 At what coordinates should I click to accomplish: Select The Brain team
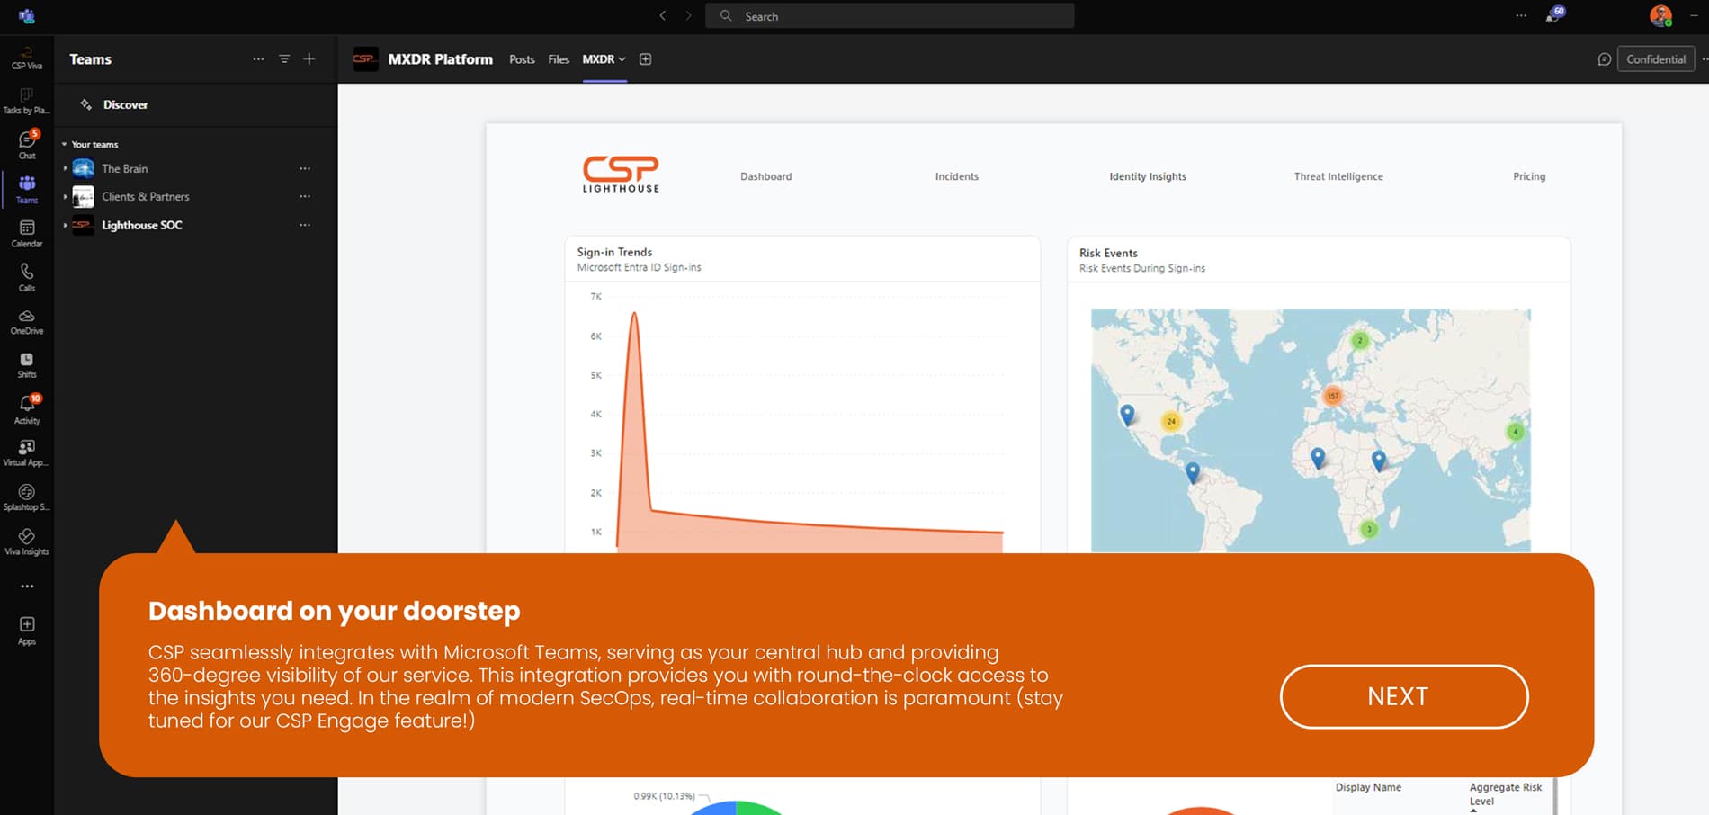pyautogui.click(x=125, y=168)
